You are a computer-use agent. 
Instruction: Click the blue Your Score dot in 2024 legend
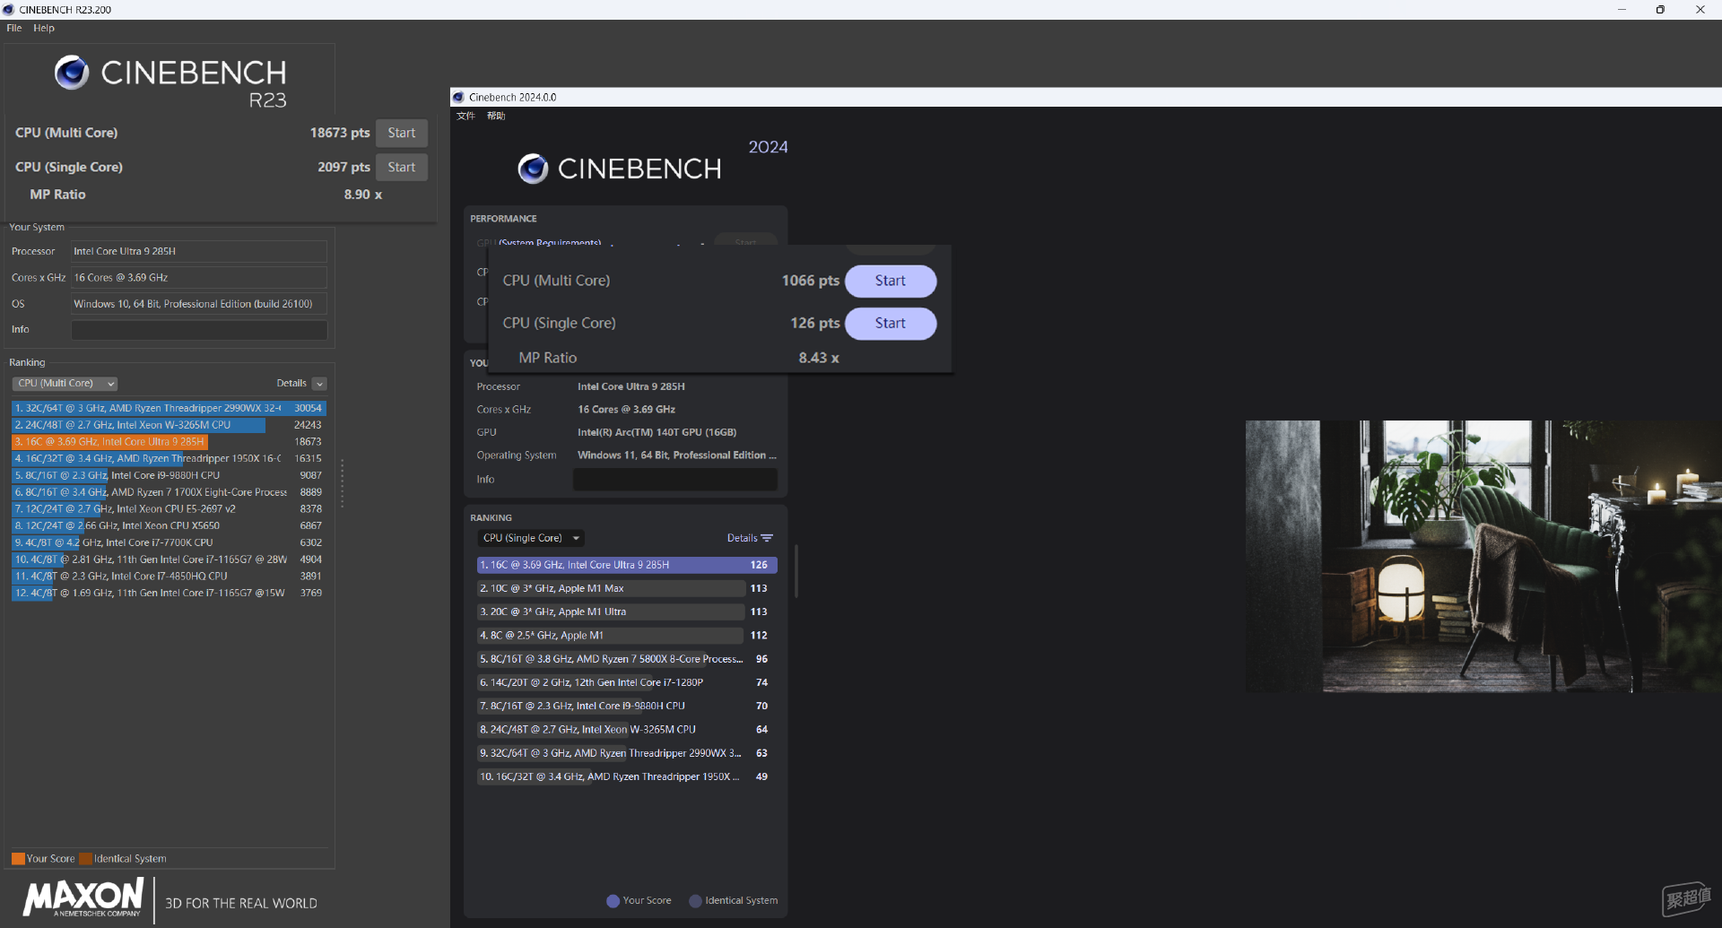click(x=613, y=901)
